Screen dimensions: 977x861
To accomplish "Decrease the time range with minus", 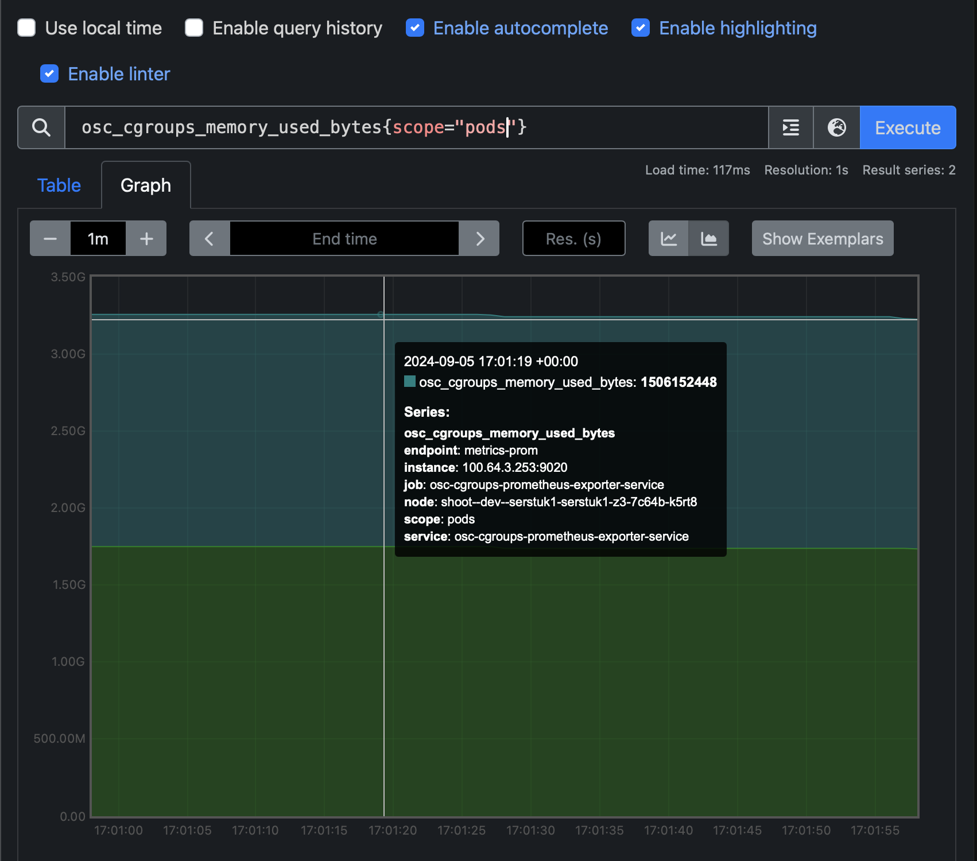I will (50, 239).
